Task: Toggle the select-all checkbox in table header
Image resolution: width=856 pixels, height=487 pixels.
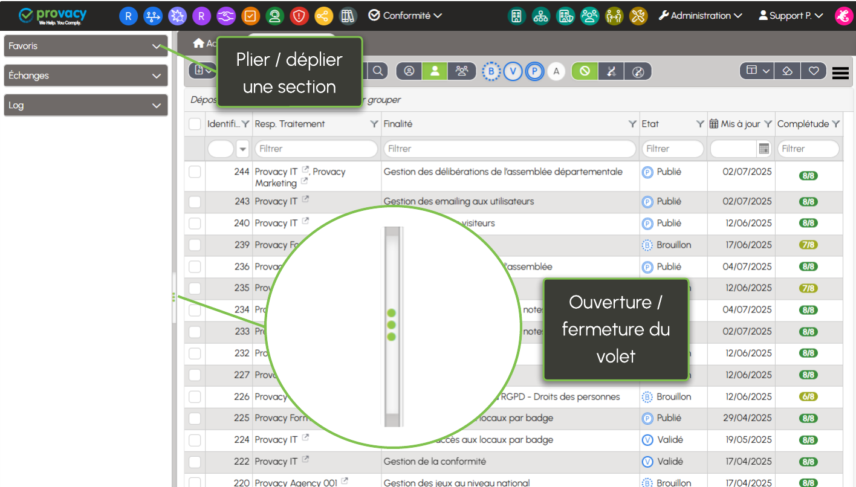Action: tap(195, 124)
